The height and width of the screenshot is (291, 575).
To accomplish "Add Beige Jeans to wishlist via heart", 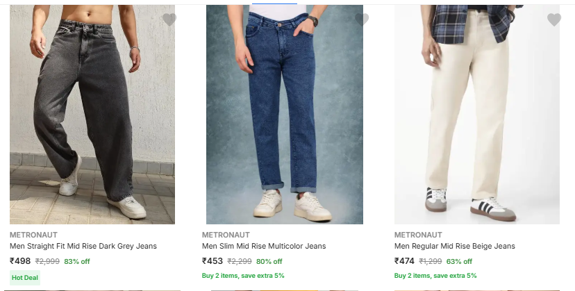I will 554,20.
